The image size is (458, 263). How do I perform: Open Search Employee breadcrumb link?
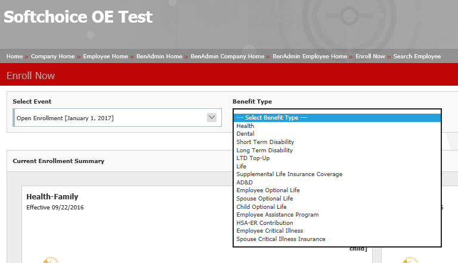pyautogui.click(x=417, y=57)
